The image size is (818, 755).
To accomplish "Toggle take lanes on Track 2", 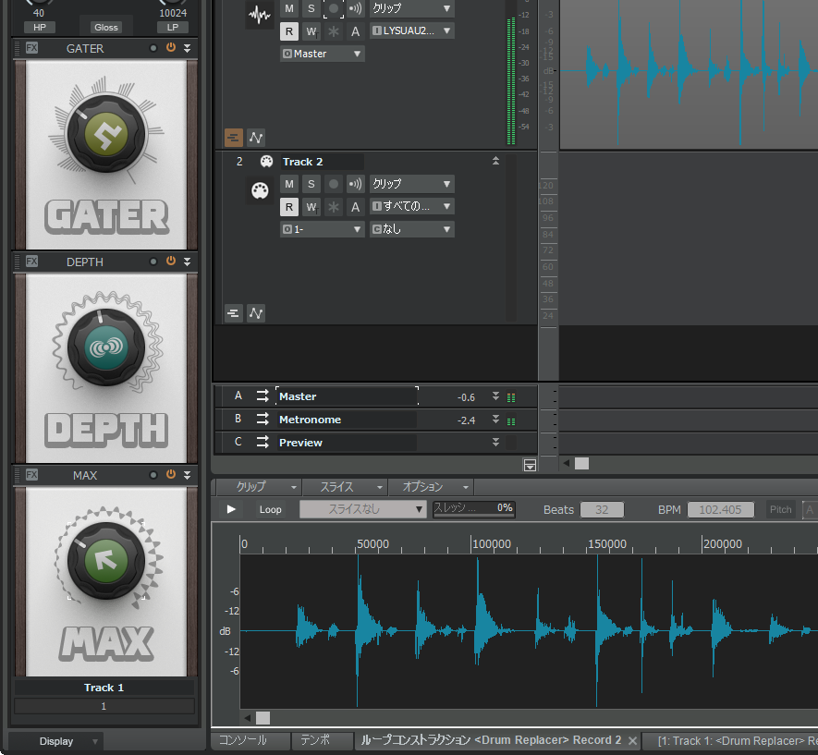I will [x=233, y=313].
